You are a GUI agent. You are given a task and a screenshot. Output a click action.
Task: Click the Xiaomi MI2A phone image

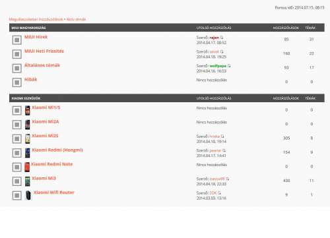pos(27,125)
